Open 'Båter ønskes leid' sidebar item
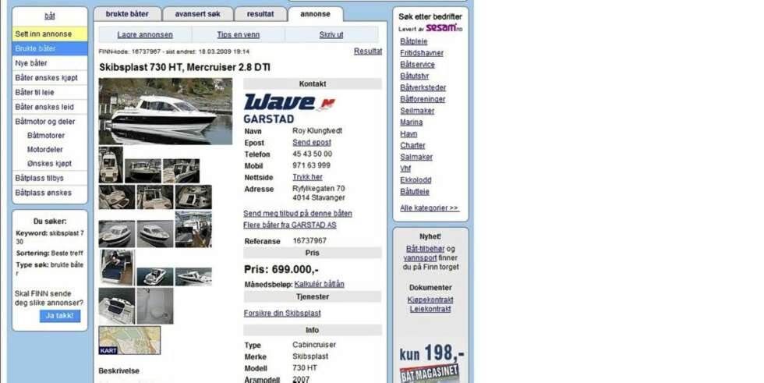The width and height of the screenshot is (764, 383). 50,107
